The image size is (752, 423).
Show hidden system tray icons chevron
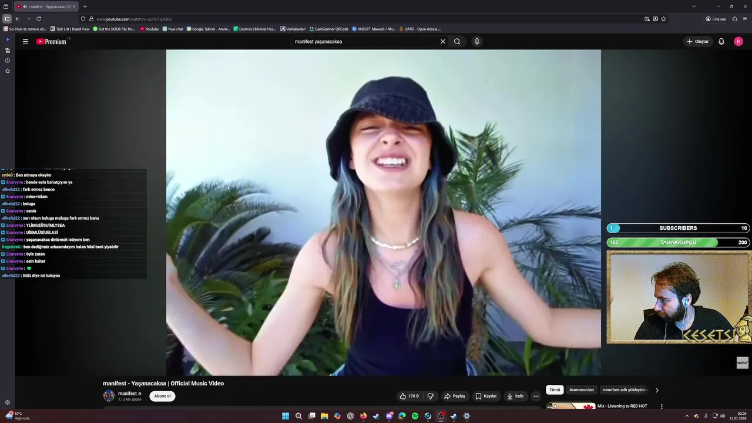(687, 416)
